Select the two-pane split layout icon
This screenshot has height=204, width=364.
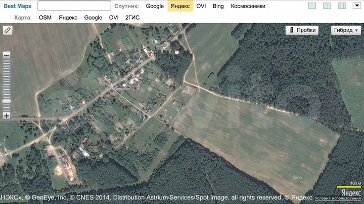327,6
